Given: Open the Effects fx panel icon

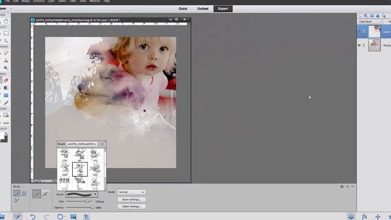Looking at the screenshot, I should tap(364, 216).
